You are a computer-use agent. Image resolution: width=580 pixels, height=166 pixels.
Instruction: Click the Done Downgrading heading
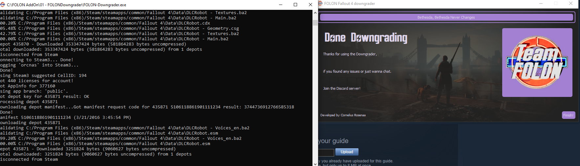366,38
